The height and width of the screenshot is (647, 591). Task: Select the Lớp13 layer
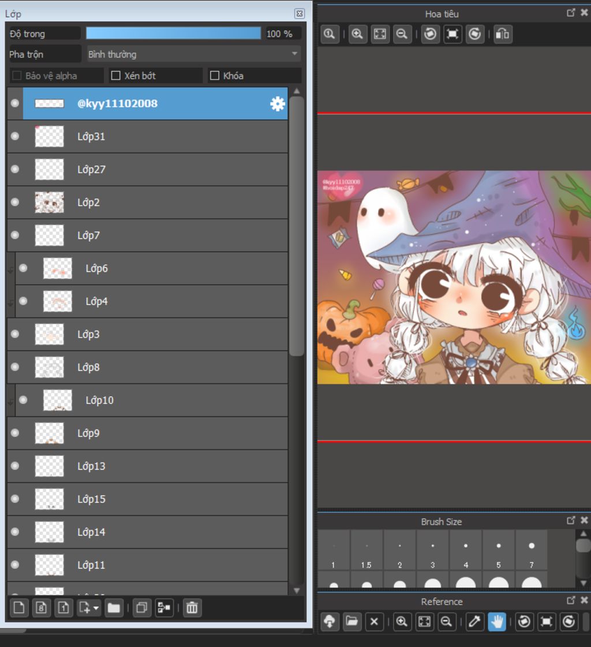(x=147, y=466)
